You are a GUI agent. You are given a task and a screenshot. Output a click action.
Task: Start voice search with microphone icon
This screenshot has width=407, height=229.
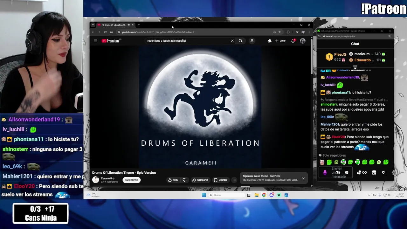point(252,41)
